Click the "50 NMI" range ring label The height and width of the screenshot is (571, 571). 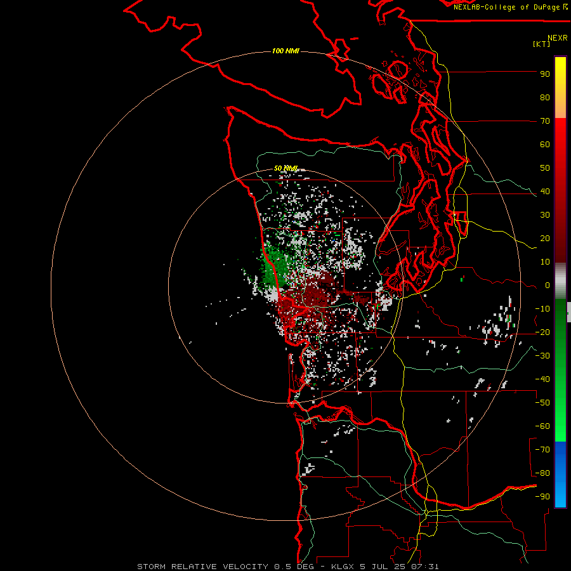[x=285, y=168]
